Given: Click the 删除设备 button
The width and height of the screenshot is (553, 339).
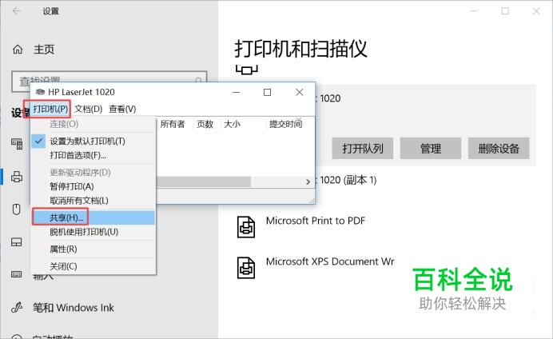Looking at the screenshot, I should click(x=499, y=148).
